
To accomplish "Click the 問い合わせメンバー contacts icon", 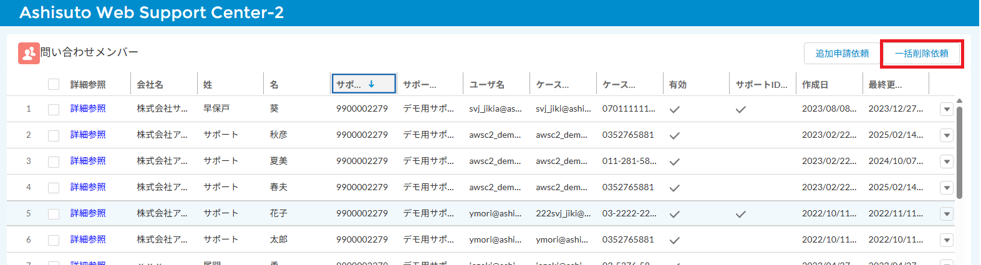I will tap(29, 54).
